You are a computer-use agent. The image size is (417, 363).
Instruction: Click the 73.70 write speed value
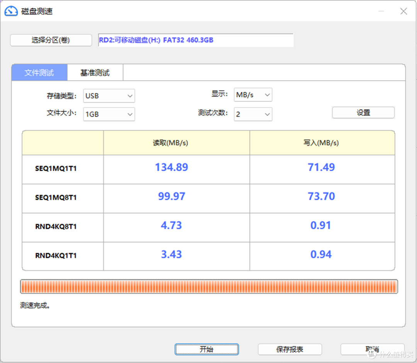tap(321, 196)
